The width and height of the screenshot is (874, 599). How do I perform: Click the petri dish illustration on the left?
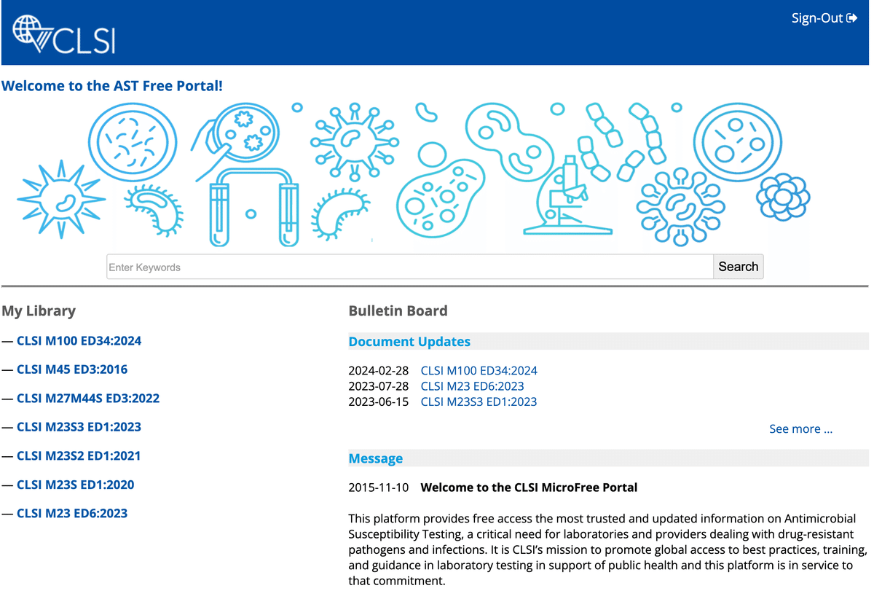pyautogui.click(x=133, y=141)
